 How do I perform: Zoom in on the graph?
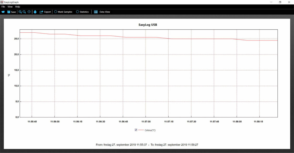click(x=20, y=12)
